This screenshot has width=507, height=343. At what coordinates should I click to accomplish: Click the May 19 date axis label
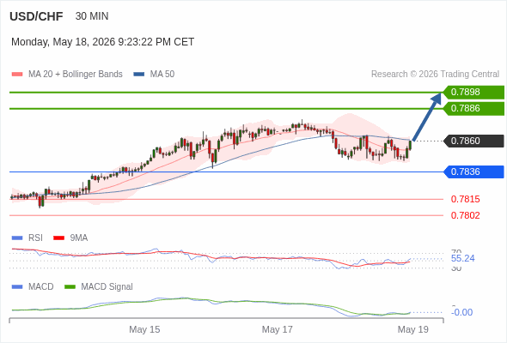(x=413, y=329)
